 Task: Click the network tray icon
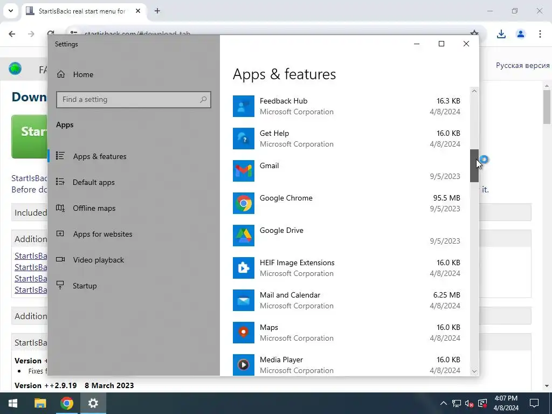coord(457,403)
